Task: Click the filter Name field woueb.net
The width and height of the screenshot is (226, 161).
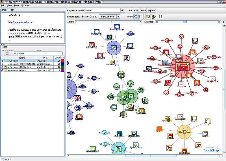Action: (x=38, y=53)
